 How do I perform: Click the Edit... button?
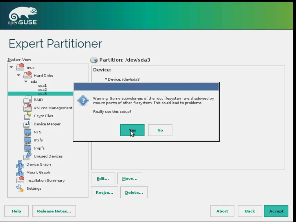click(103, 178)
